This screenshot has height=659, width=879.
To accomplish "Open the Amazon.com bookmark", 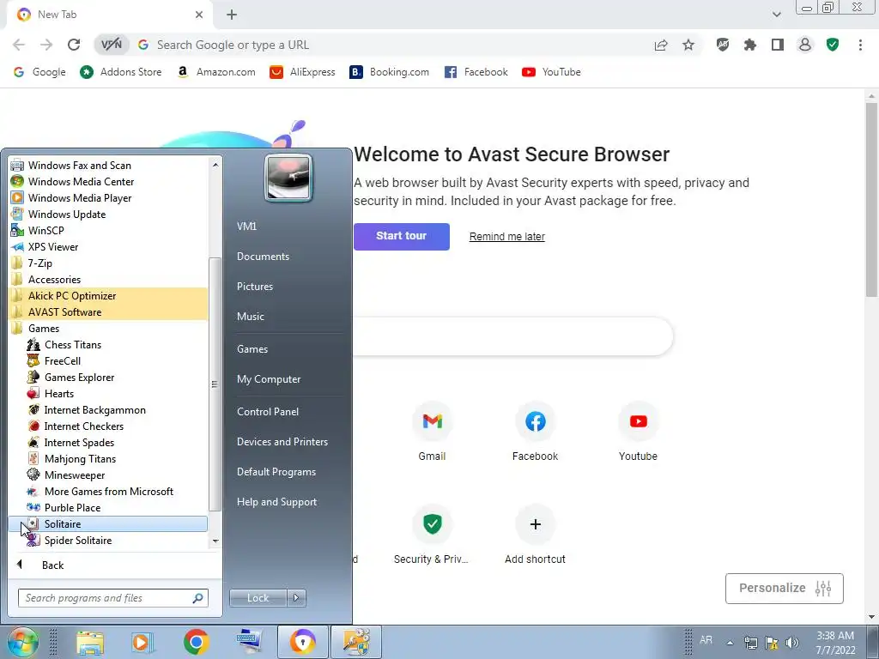I will click(215, 72).
